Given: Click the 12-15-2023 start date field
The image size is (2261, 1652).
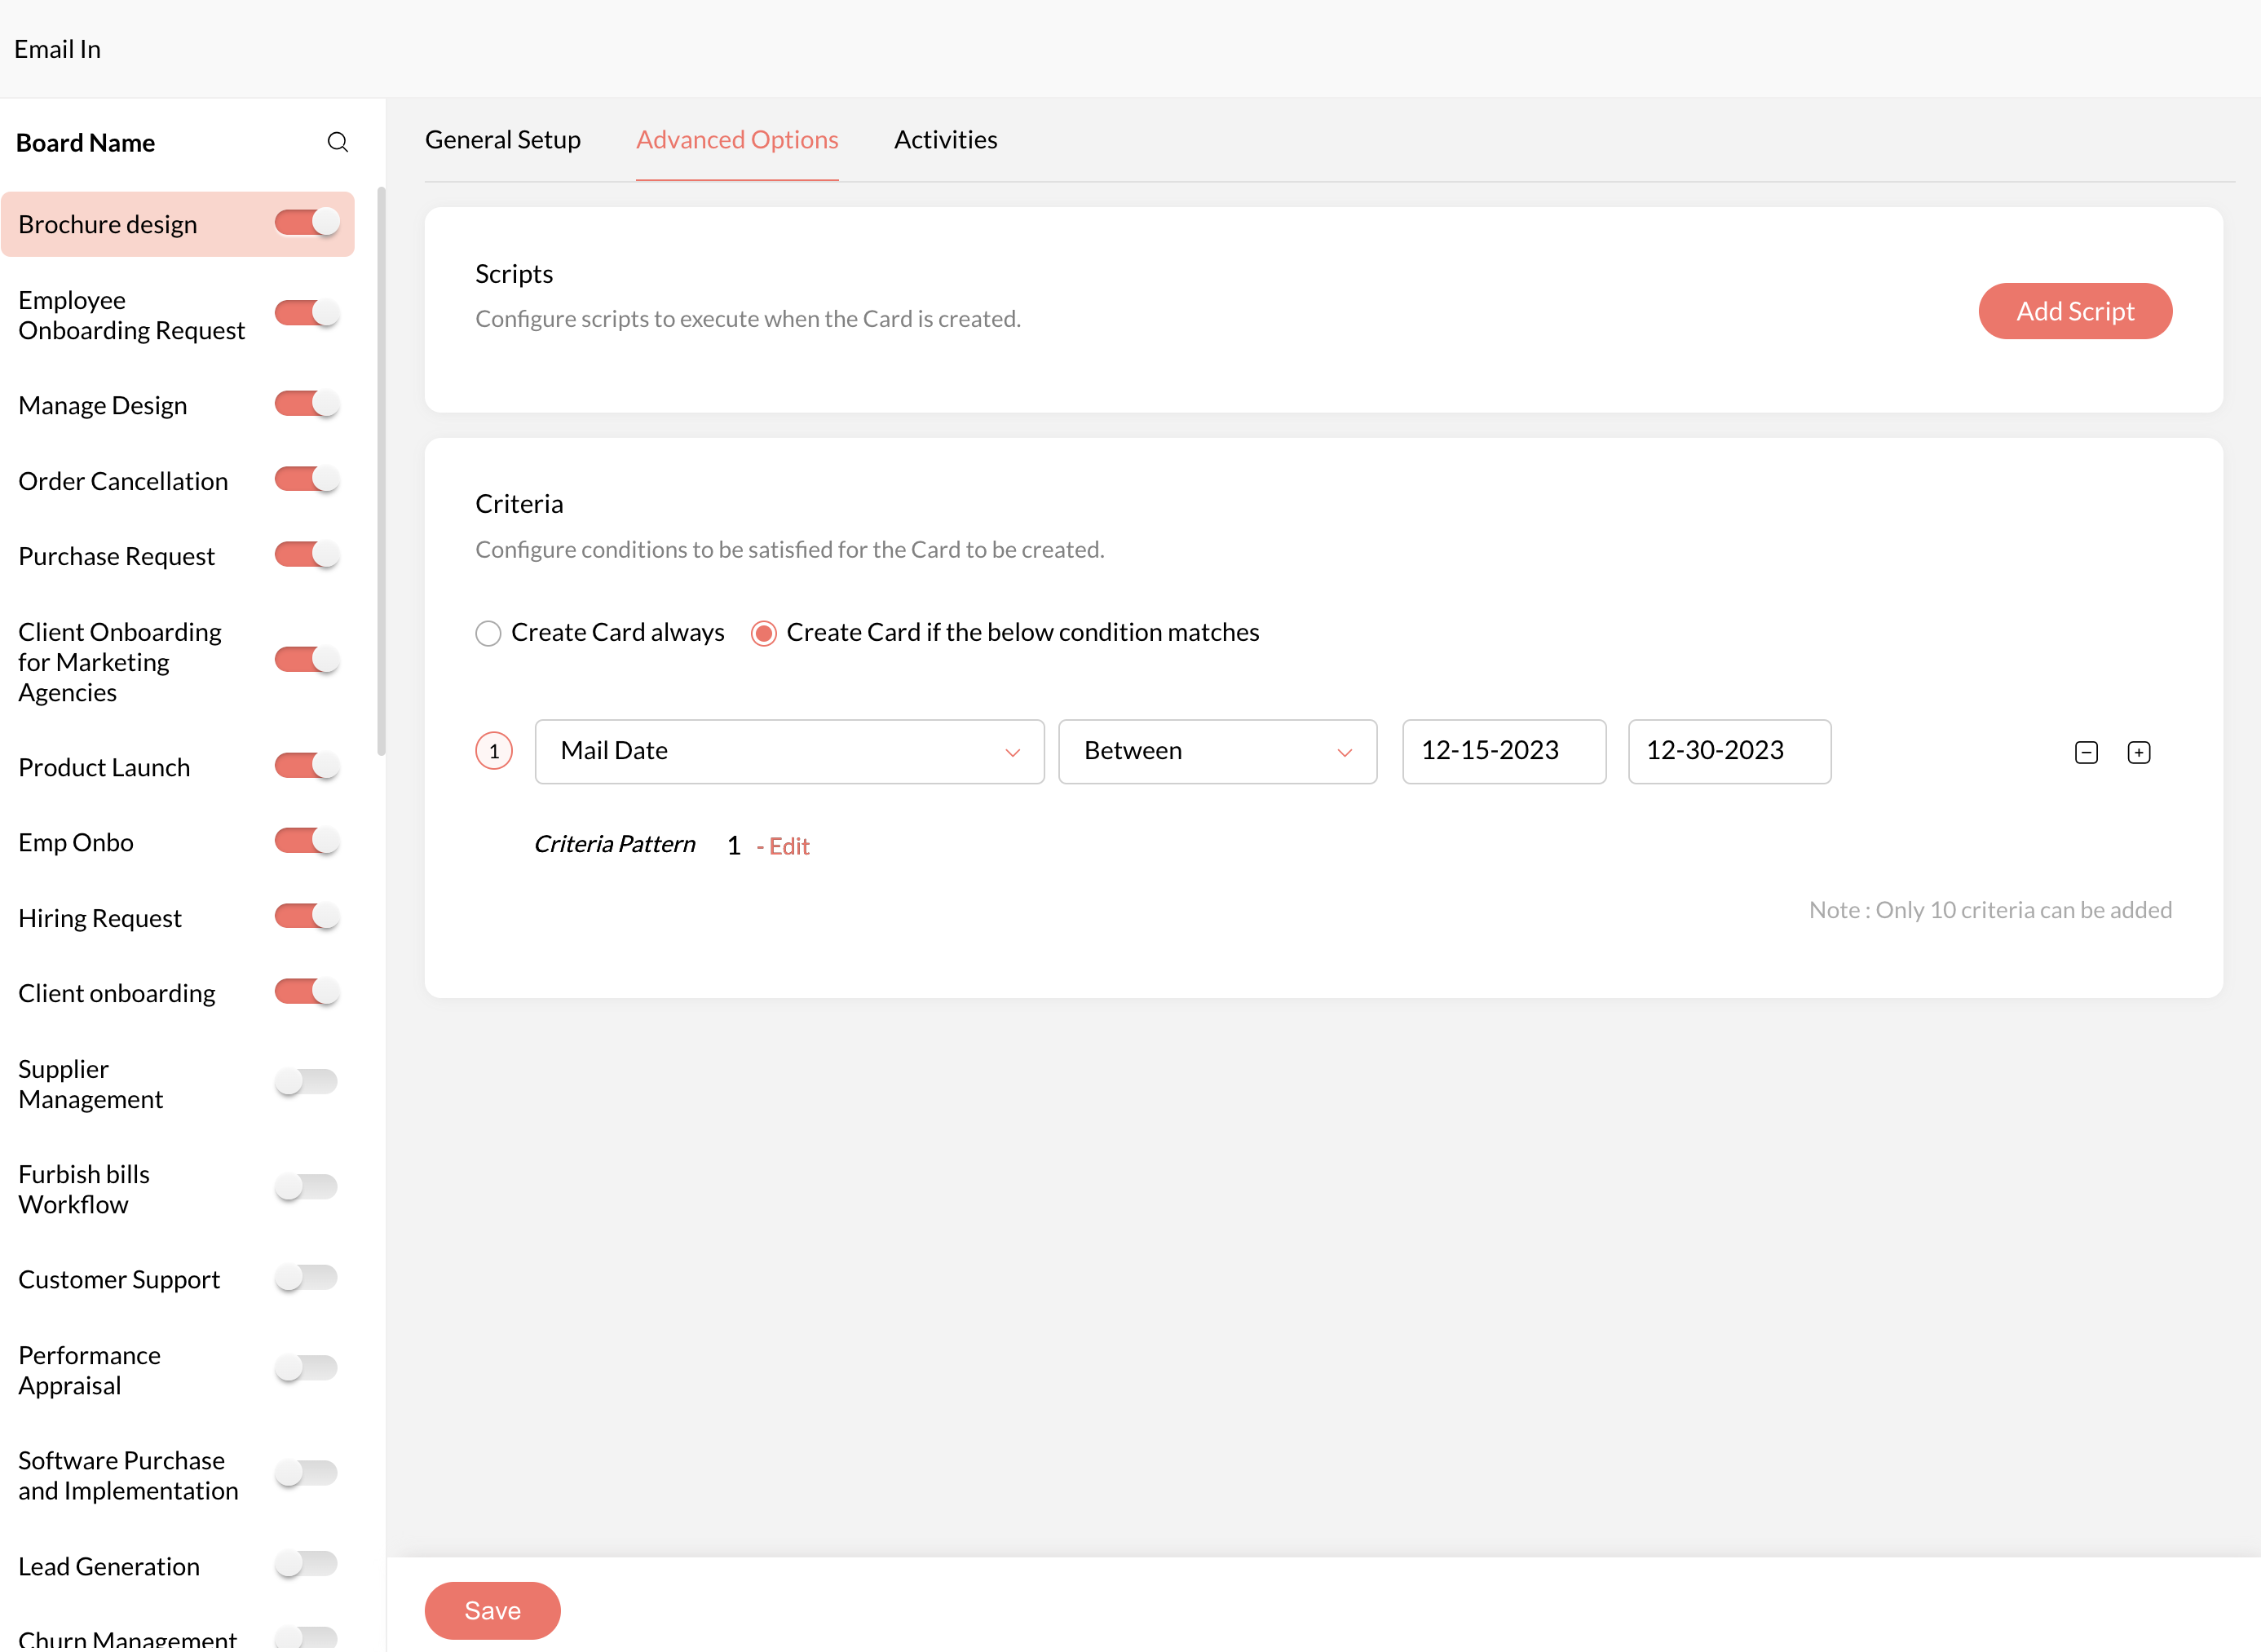Looking at the screenshot, I should pos(1503,751).
